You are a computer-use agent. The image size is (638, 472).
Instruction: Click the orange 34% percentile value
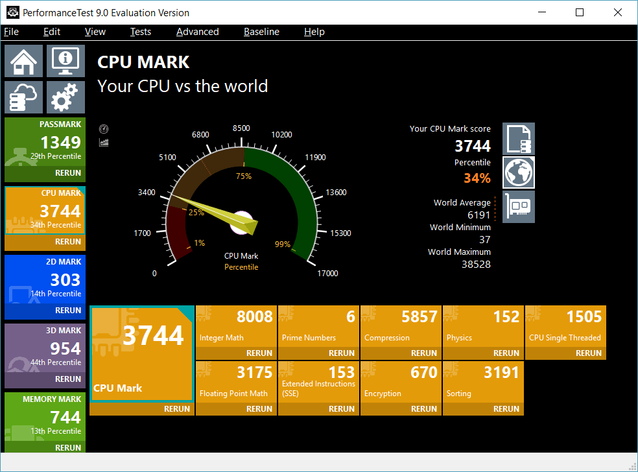tap(477, 178)
